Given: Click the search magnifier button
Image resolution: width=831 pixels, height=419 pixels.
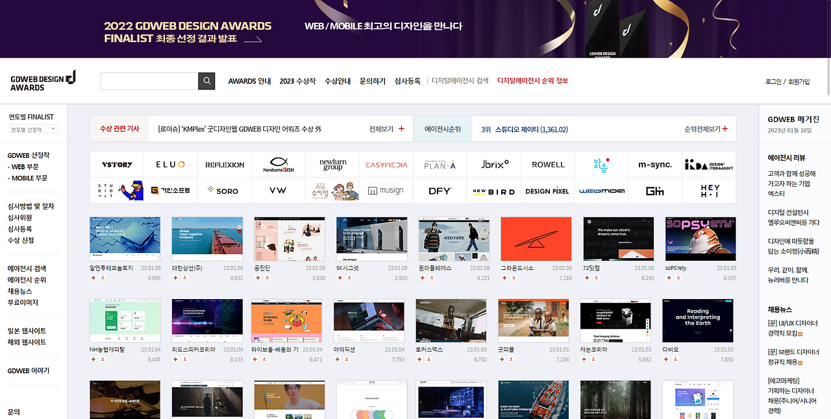Looking at the screenshot, I should point(206,81).
